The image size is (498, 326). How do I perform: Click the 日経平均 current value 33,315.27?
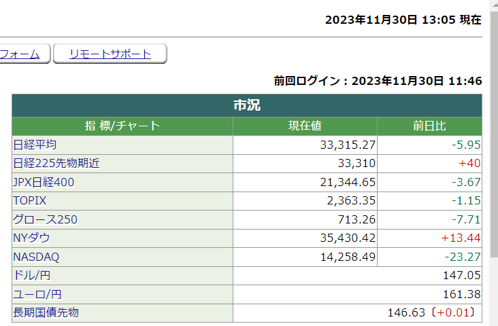(x=348, y=145)
